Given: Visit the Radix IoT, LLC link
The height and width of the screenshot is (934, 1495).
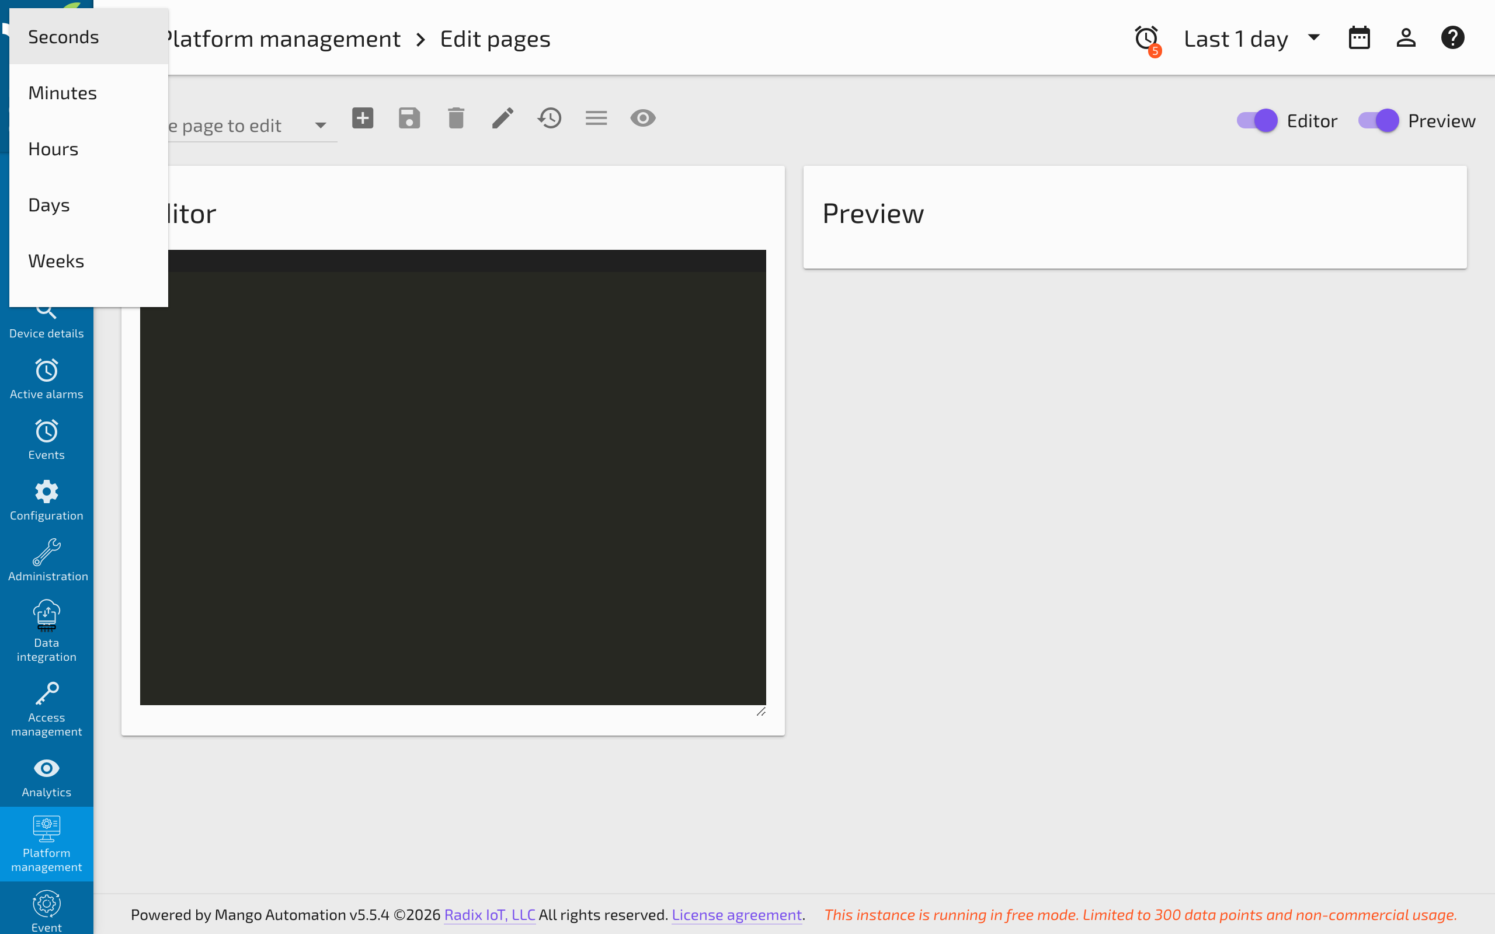Looking at the screenshot, I should (x=489, y=915).
